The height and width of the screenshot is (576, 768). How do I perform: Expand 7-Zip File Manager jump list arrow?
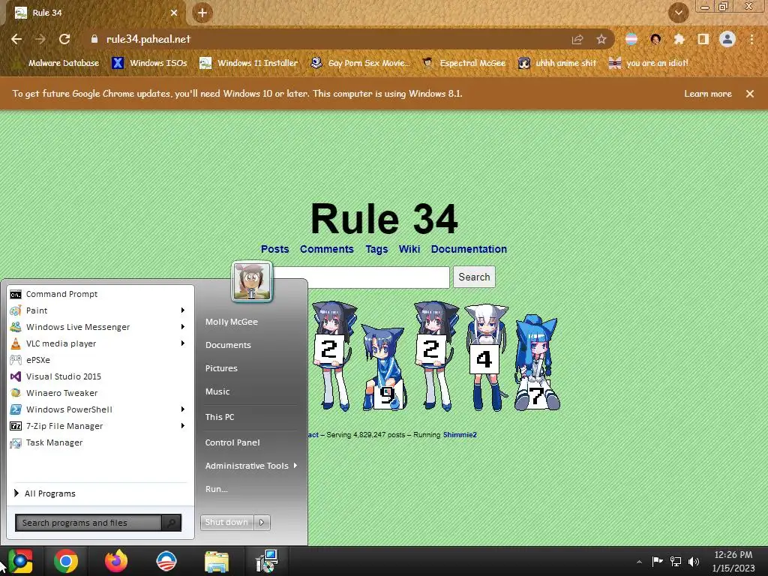coord(183,426)
